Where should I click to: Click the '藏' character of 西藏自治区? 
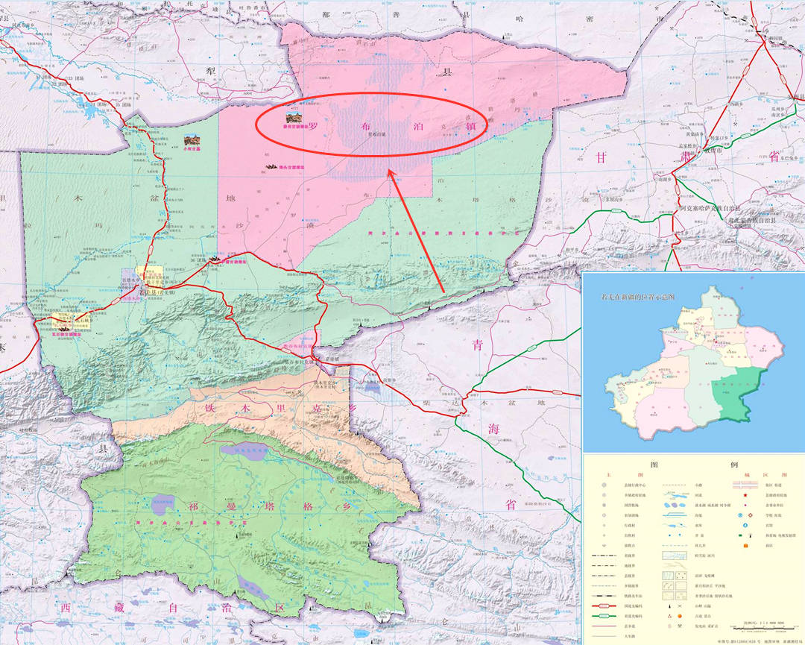[x=119, y=608]
